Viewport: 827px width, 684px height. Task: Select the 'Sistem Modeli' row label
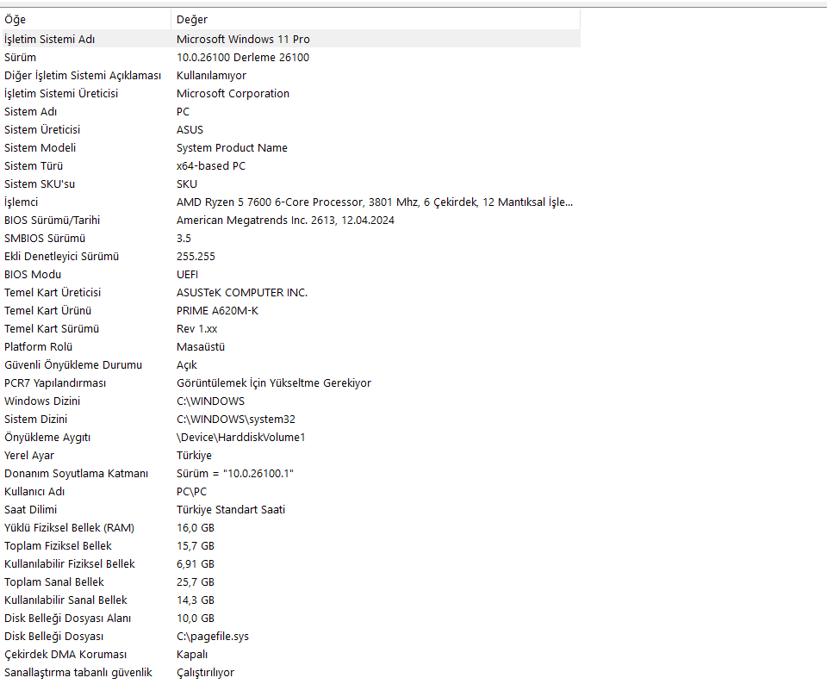(x=40, y=147)
